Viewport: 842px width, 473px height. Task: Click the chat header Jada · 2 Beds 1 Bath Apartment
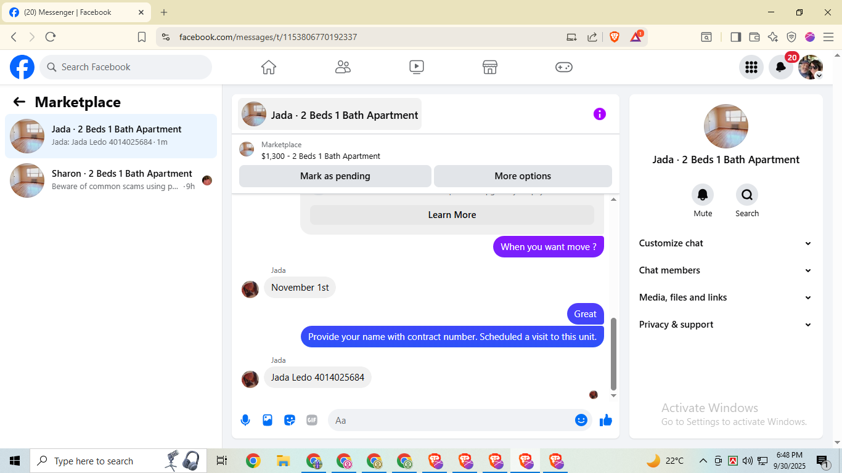(x=330, y=115)
